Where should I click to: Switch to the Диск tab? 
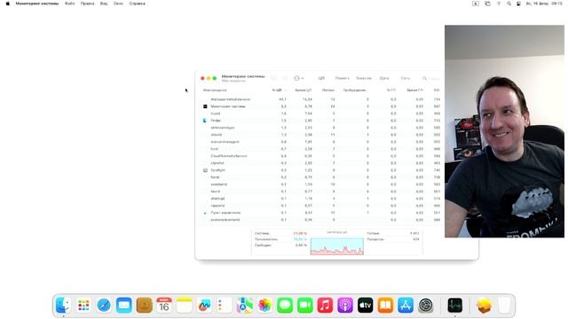384,78
